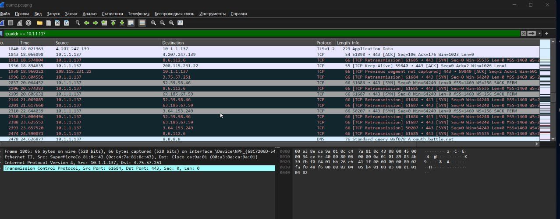The height and width of the screenshot is (219, 560).
Task: Sort packets by the Length column
Action: (x=343, y=43)
